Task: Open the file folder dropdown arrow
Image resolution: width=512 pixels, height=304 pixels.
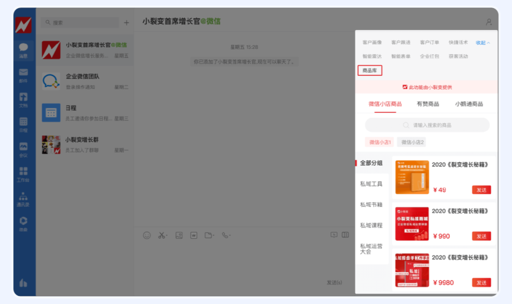Action: click(213, 235)
